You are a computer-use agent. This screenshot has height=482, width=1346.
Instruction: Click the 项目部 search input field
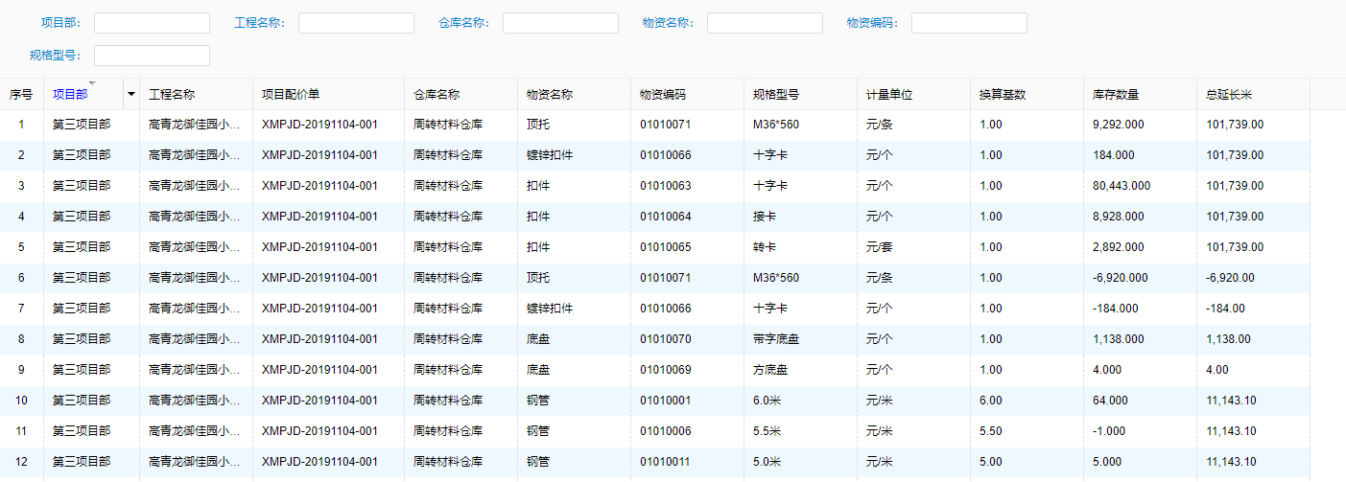(x=152, y=23)
